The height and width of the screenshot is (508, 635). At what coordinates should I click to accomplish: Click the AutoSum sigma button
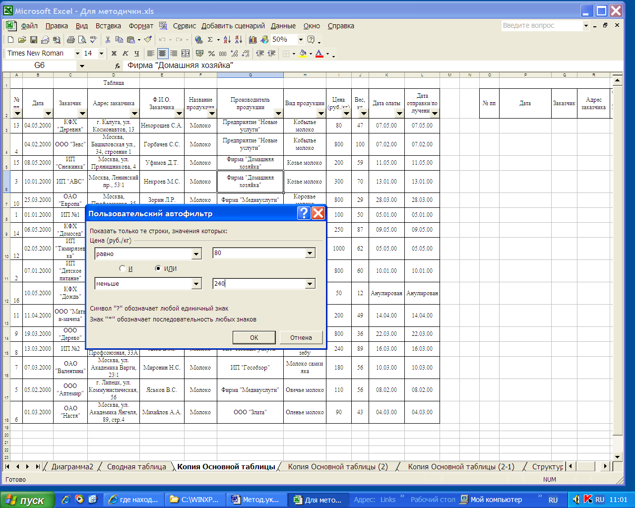point(210,40)
